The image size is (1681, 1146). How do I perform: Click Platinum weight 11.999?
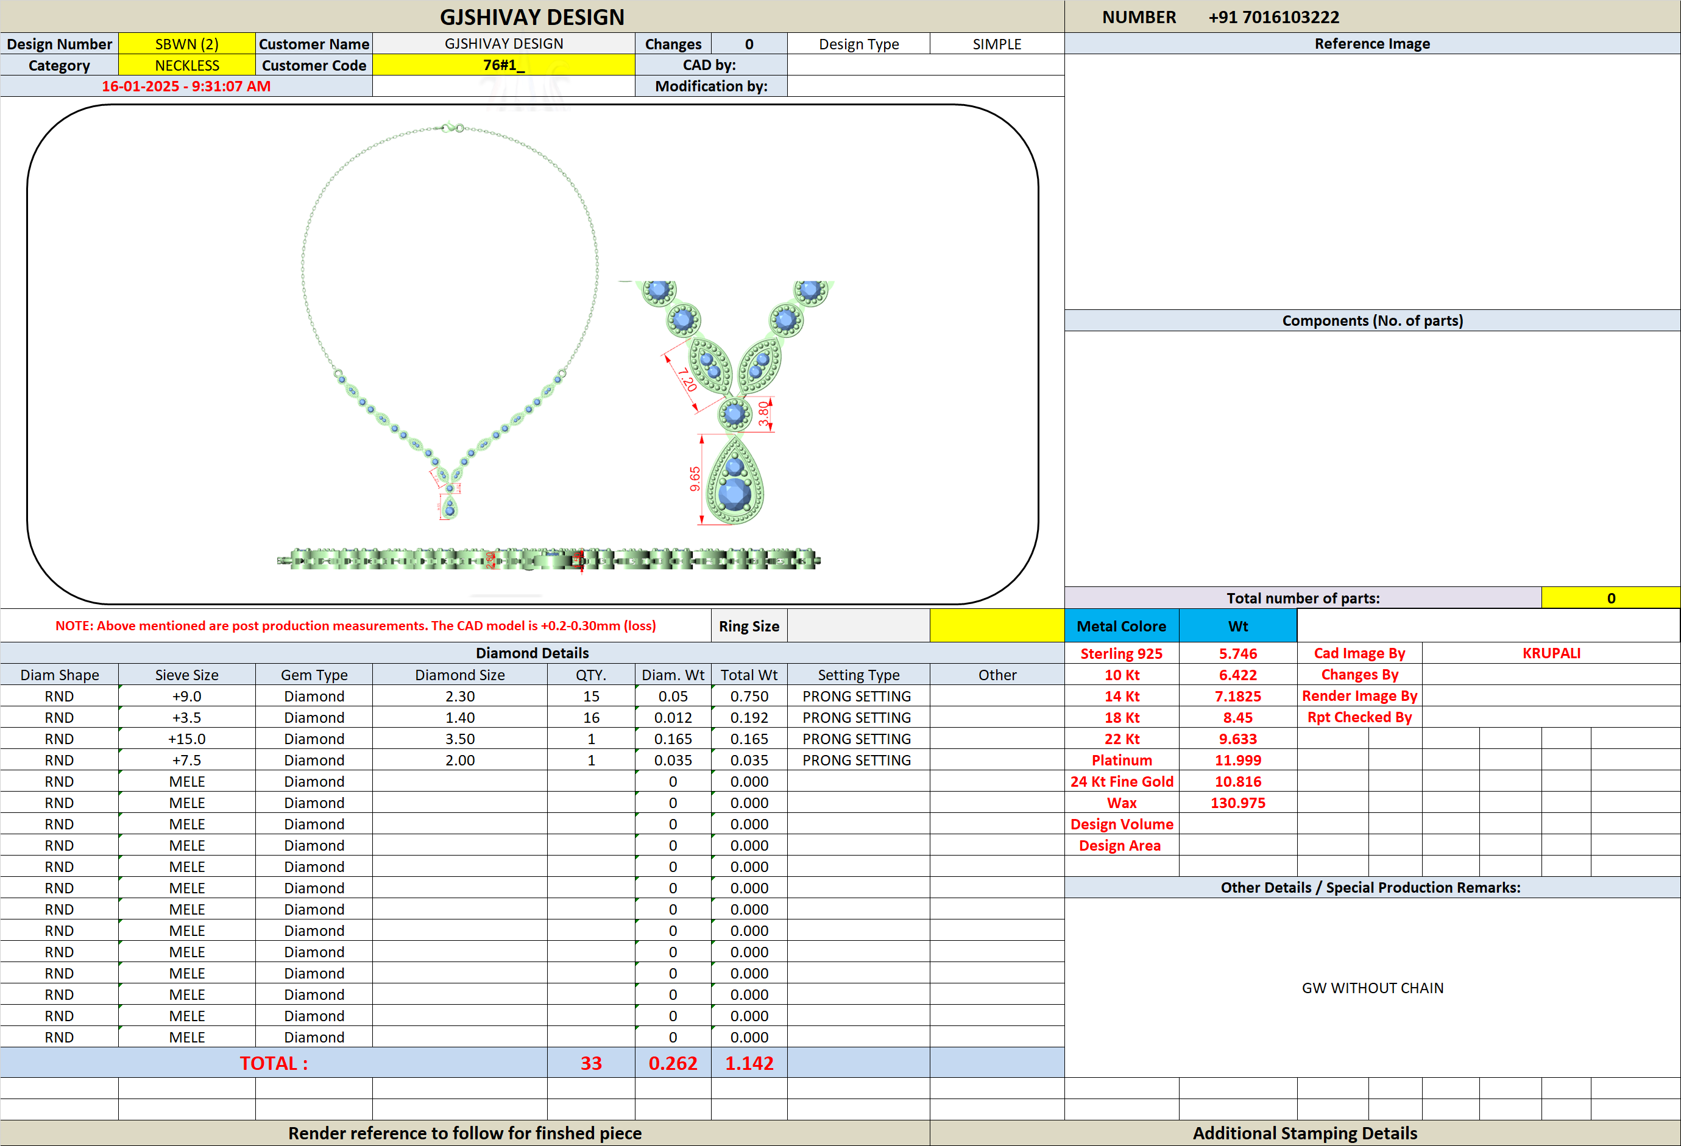coord(1237,760)
